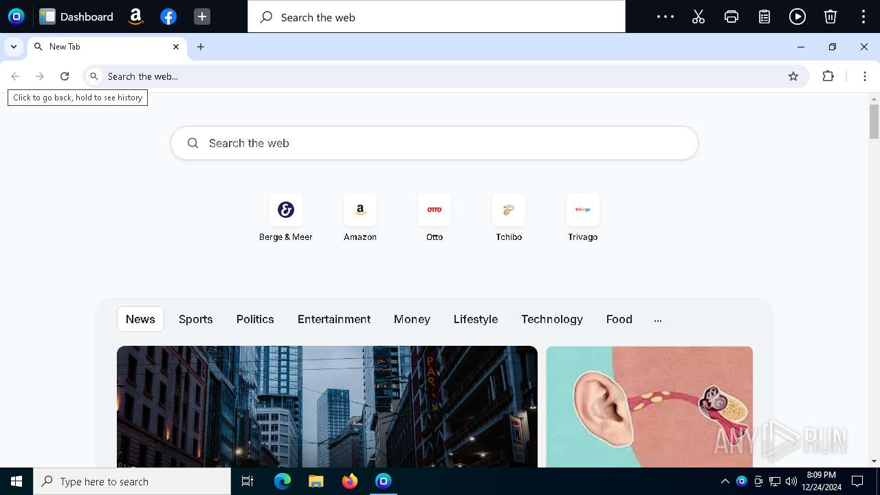Screen dimensions: 880x495
Task: Select the News tab
Action: tap(140, 319)
